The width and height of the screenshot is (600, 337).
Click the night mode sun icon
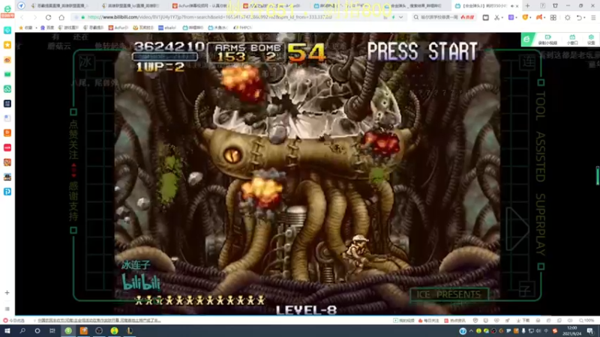click(568, 17)
